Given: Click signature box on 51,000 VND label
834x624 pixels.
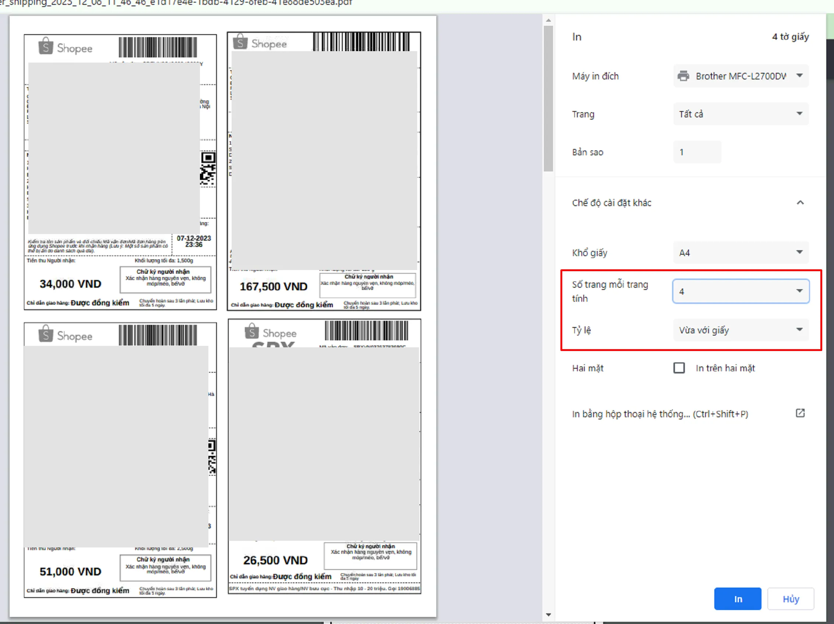Looking at the screenshot, I should click(166, 567).
